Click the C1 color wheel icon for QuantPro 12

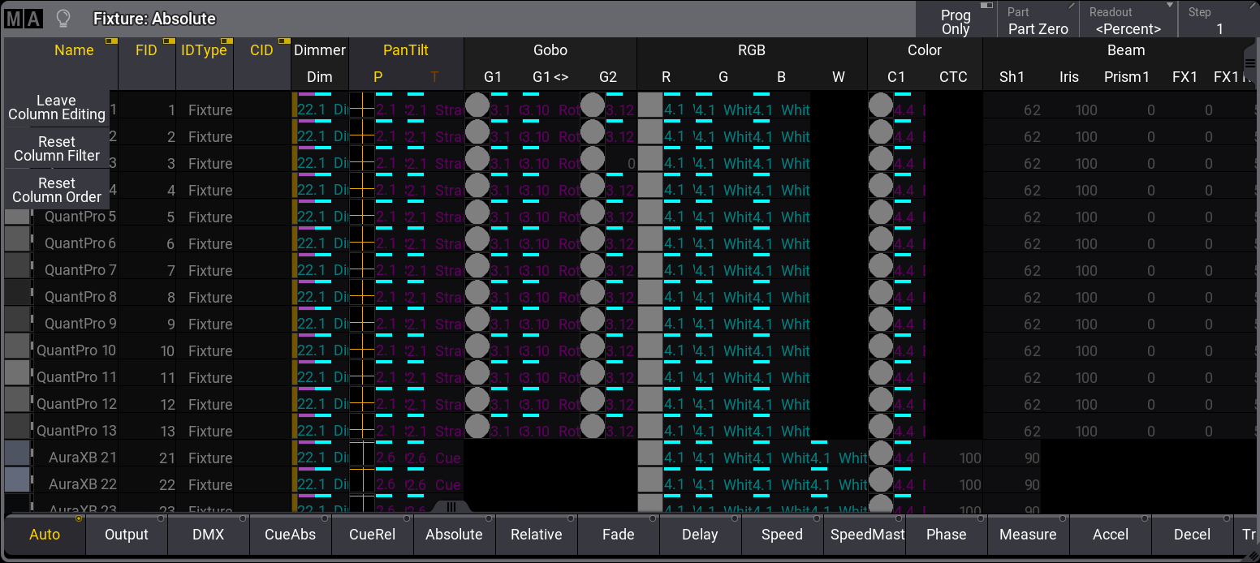[x=880, y=399]
